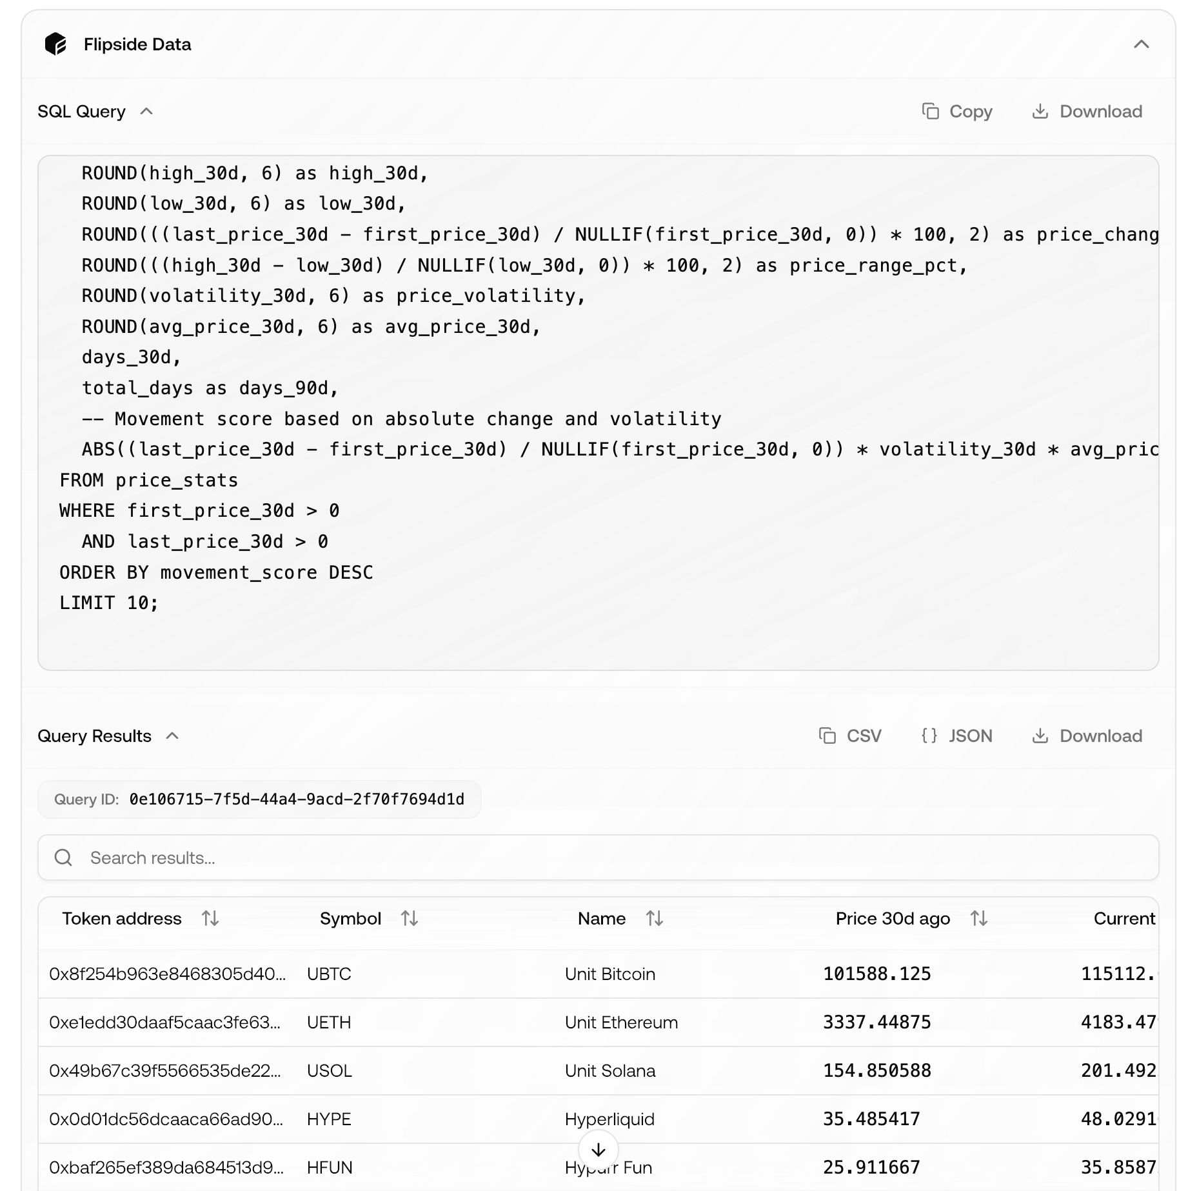This screenshot has width=1188, height=1191.
Task: Toggle sorting on the Price 30d ago column
Action: [978, 918]
